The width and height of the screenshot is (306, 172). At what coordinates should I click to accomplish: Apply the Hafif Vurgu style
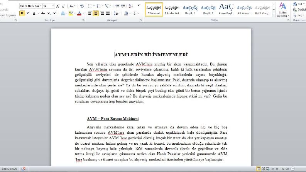click(263, 10)
